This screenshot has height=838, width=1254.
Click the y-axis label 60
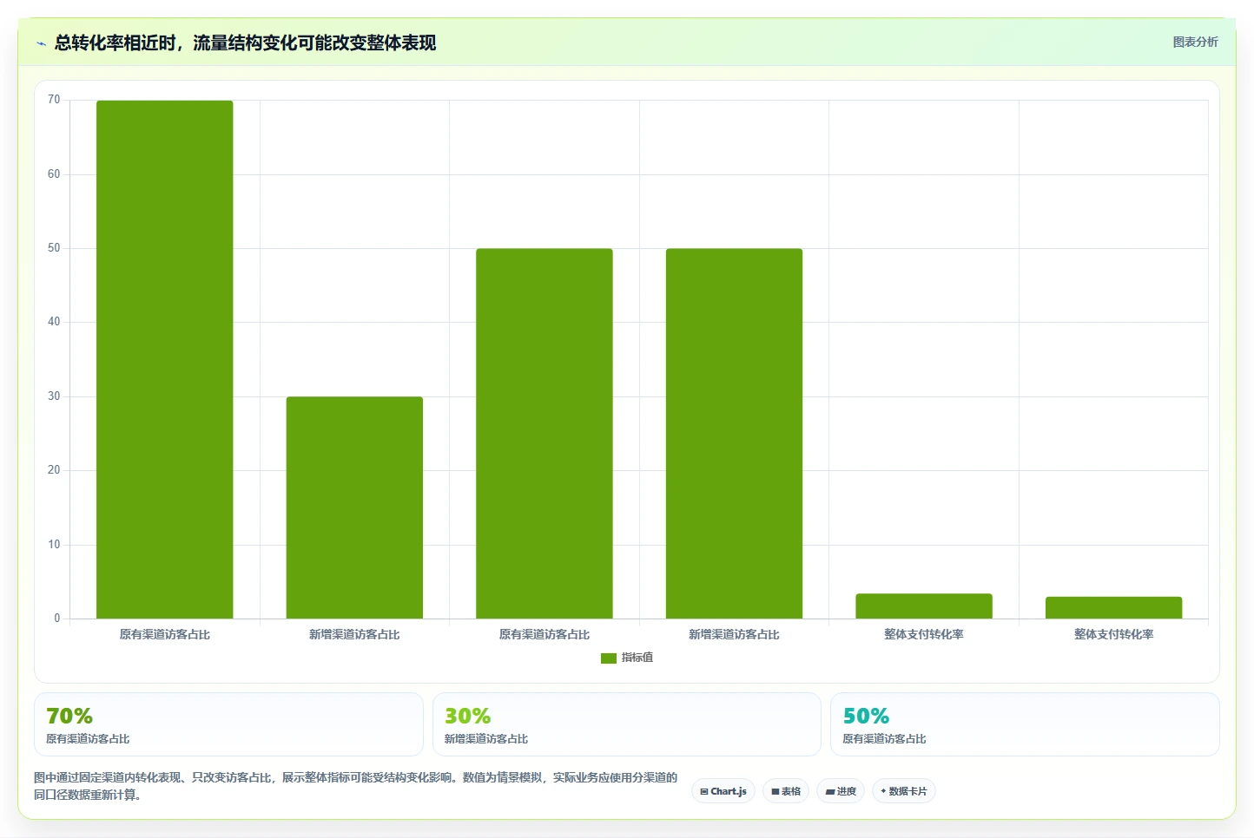(x=54, y=174)
